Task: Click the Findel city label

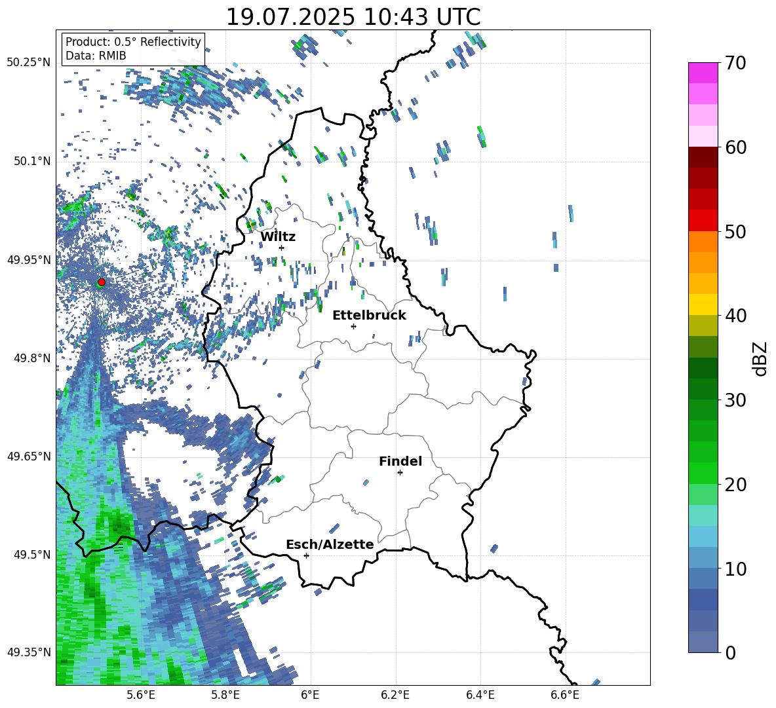Action: 400,461
